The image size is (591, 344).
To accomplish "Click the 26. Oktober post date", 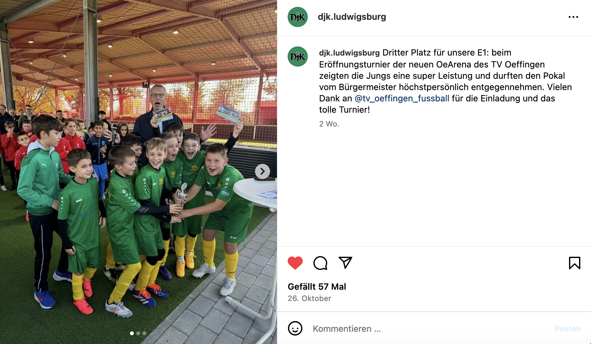I will point(309,298).
